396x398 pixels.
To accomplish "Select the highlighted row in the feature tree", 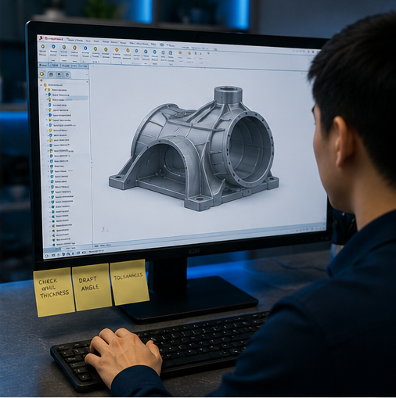I will [x=67, y=99].
